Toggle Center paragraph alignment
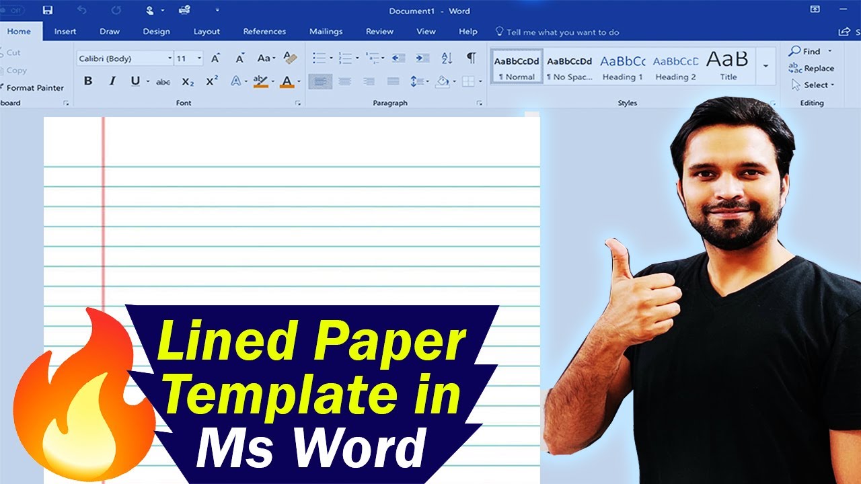861x484 pixels. click(345, 81)
